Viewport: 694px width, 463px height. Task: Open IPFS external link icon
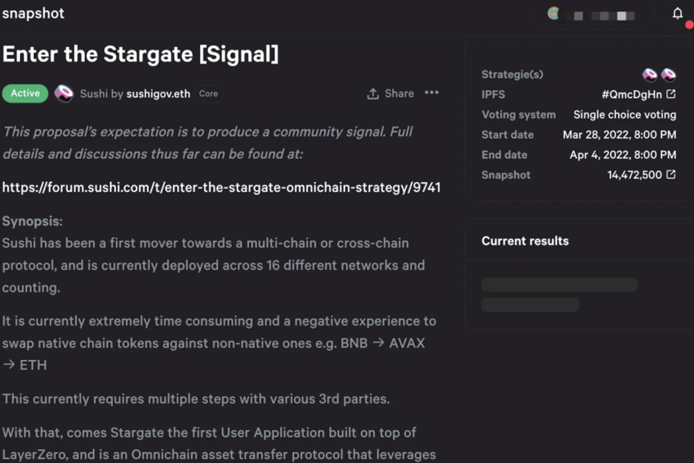(671, 94)
